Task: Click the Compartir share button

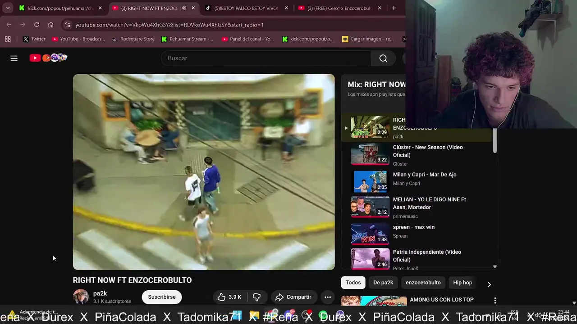Action: click(293, 297)
